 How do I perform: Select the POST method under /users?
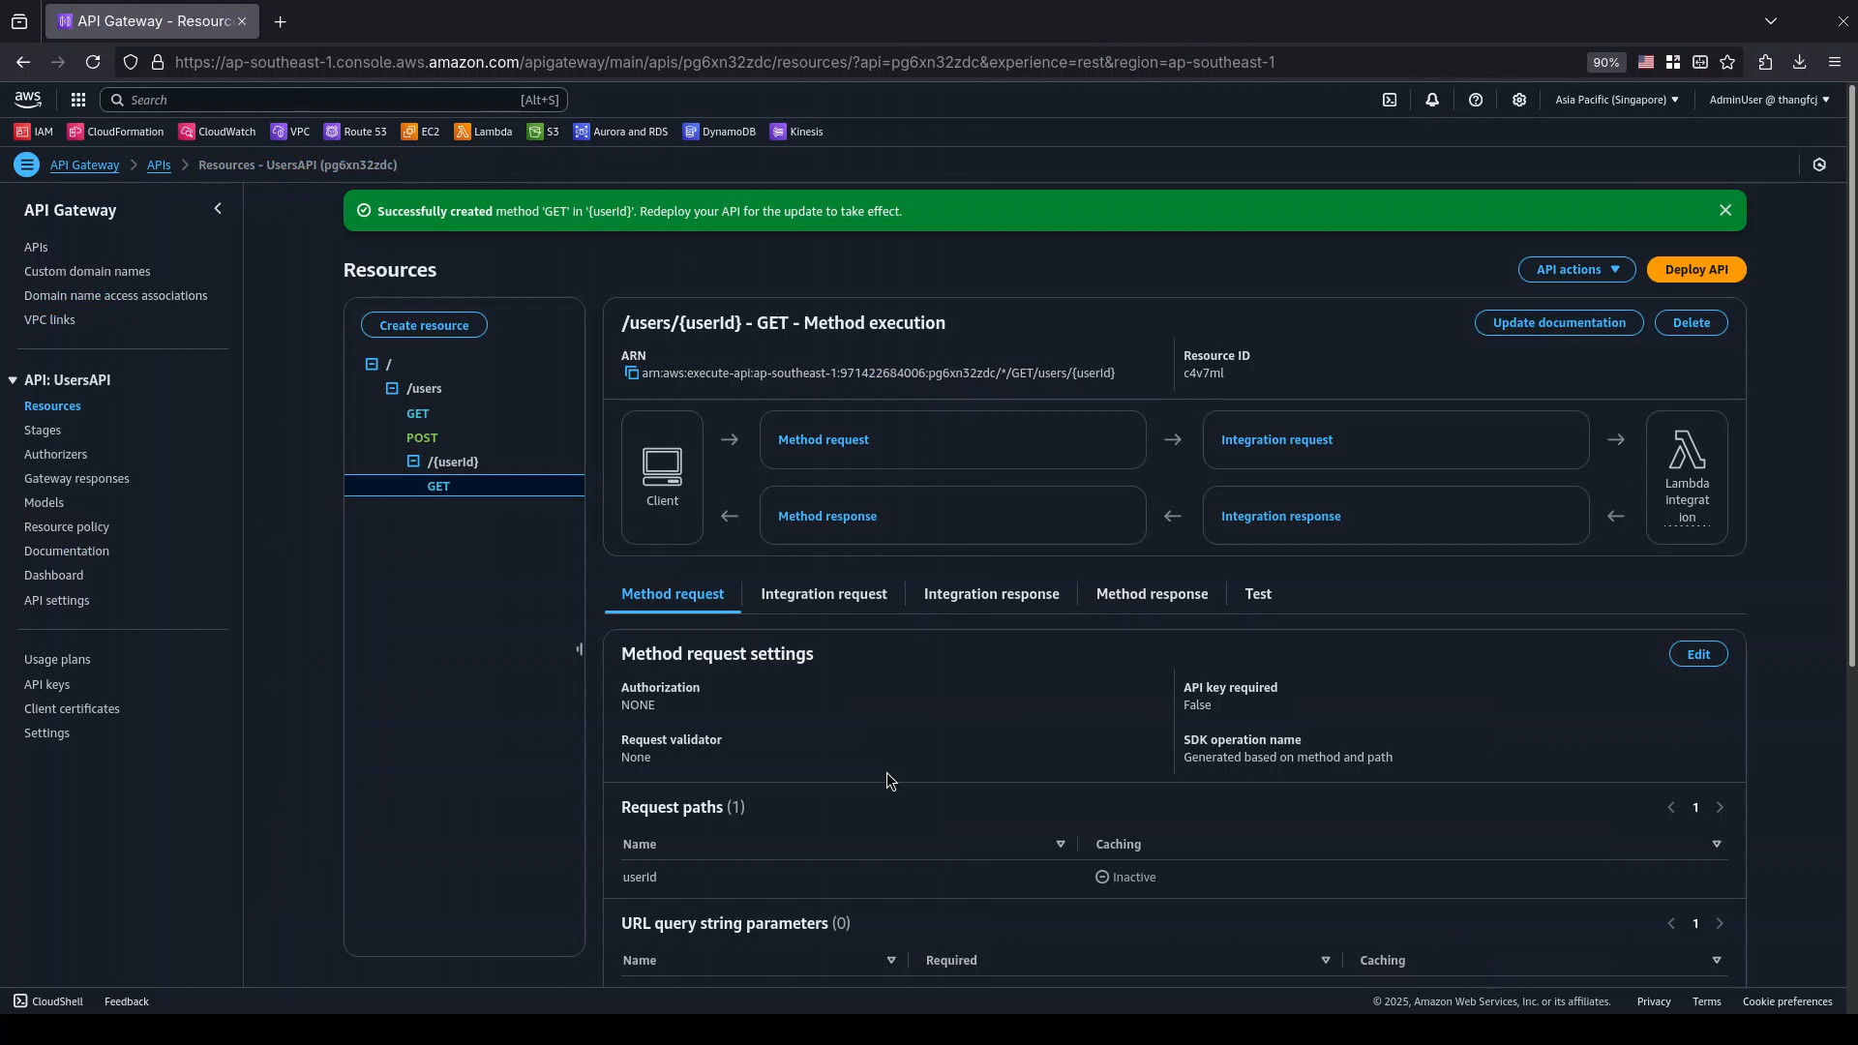(x=422, y=437)
